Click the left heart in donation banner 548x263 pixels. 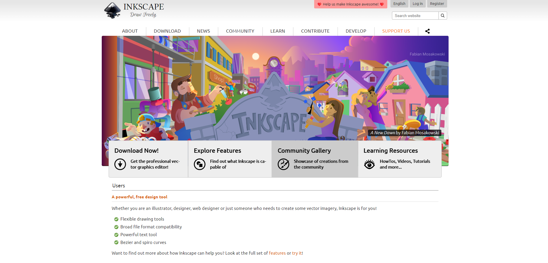click(319, 4)
